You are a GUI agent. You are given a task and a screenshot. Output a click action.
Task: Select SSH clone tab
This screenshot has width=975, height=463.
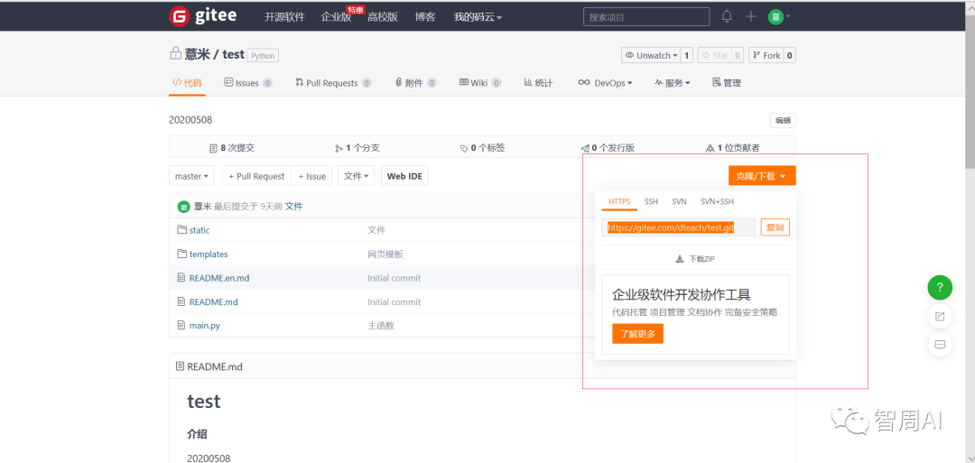[x=651, y=201]
